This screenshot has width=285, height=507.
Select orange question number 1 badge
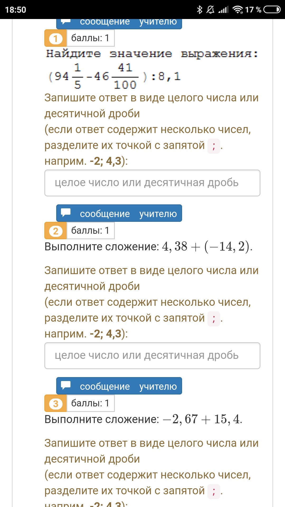[55, 38]
